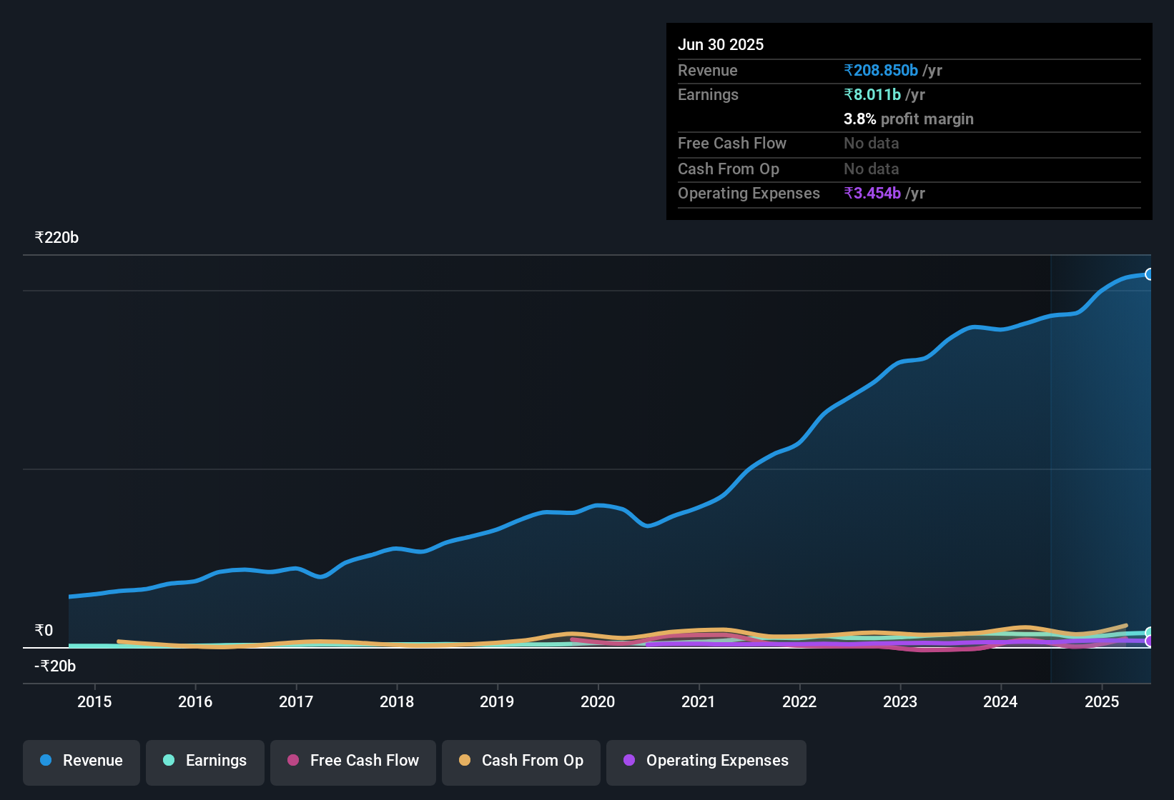
Task: Click the blue Revenue legend dot
Action: 46,761
